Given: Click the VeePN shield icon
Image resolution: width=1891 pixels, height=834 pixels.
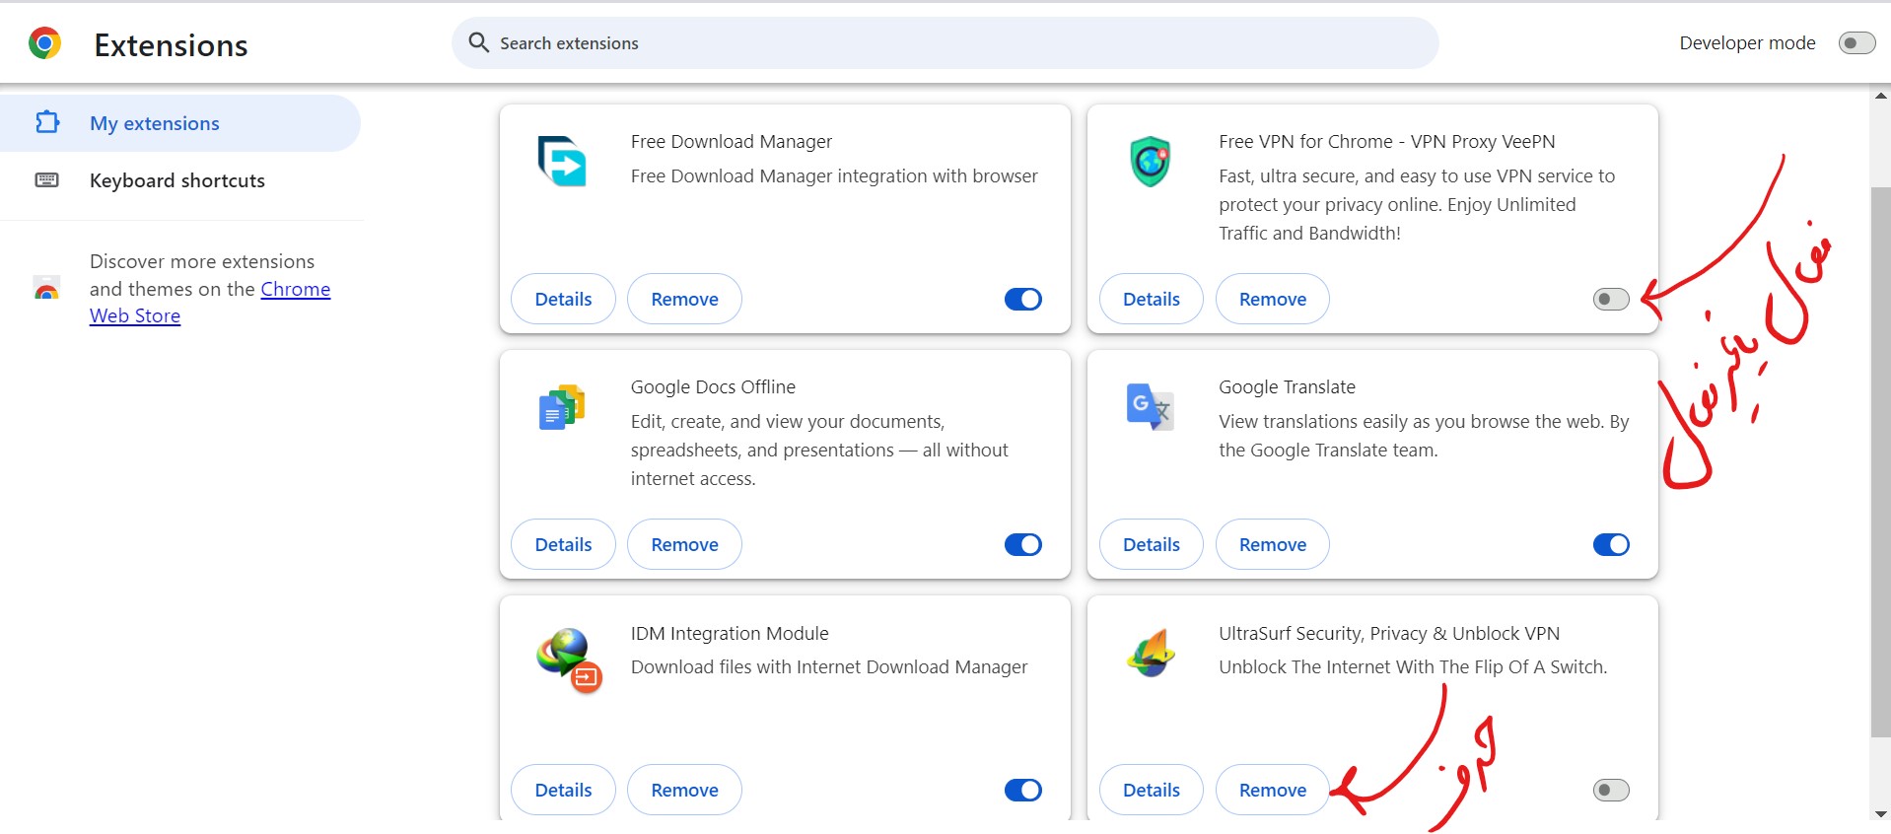Looking at the screenshot, I should tap(1150, 162).
